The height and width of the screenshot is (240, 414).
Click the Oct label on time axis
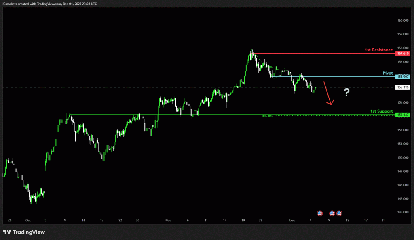point(28,221)
